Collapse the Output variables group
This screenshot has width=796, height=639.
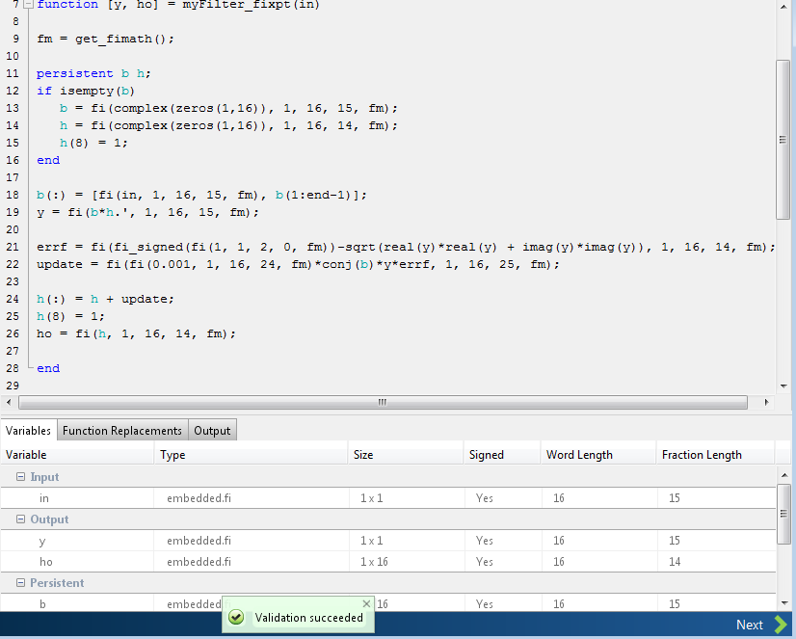click(x=20, y=519)
